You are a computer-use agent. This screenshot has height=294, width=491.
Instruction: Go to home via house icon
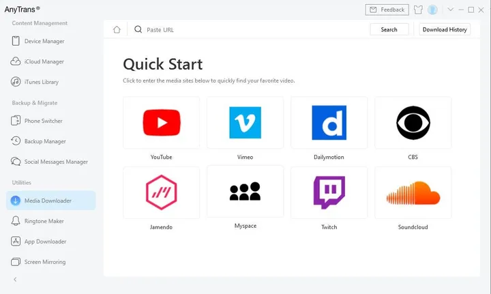click(117, 30)
